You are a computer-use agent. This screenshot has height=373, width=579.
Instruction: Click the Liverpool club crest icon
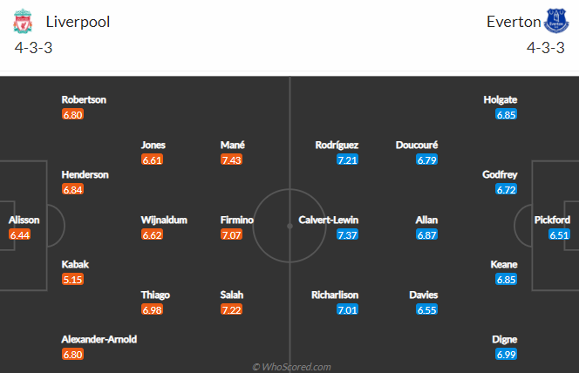click(23, 22)
